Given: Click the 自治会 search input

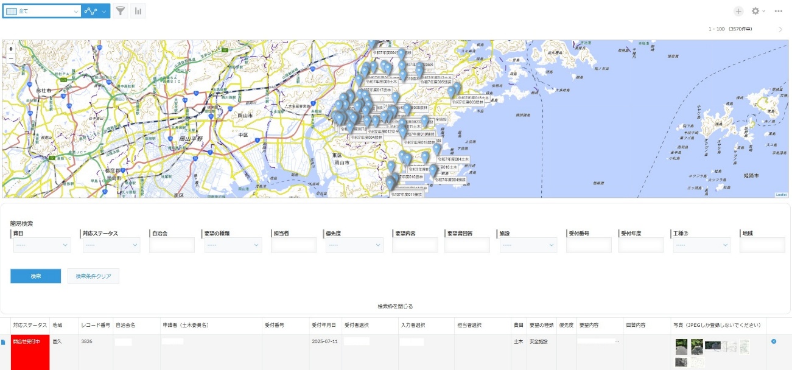Looking at the screenshot, I should click(172, 245).
